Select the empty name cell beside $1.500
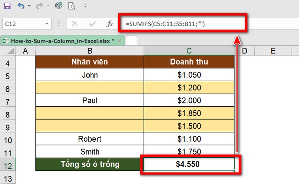The height and width of the screenshot is (184, 299). [x=90, y=126]
